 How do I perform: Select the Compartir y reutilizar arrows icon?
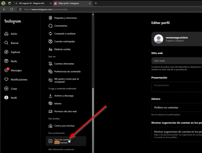tap(50, 33)
